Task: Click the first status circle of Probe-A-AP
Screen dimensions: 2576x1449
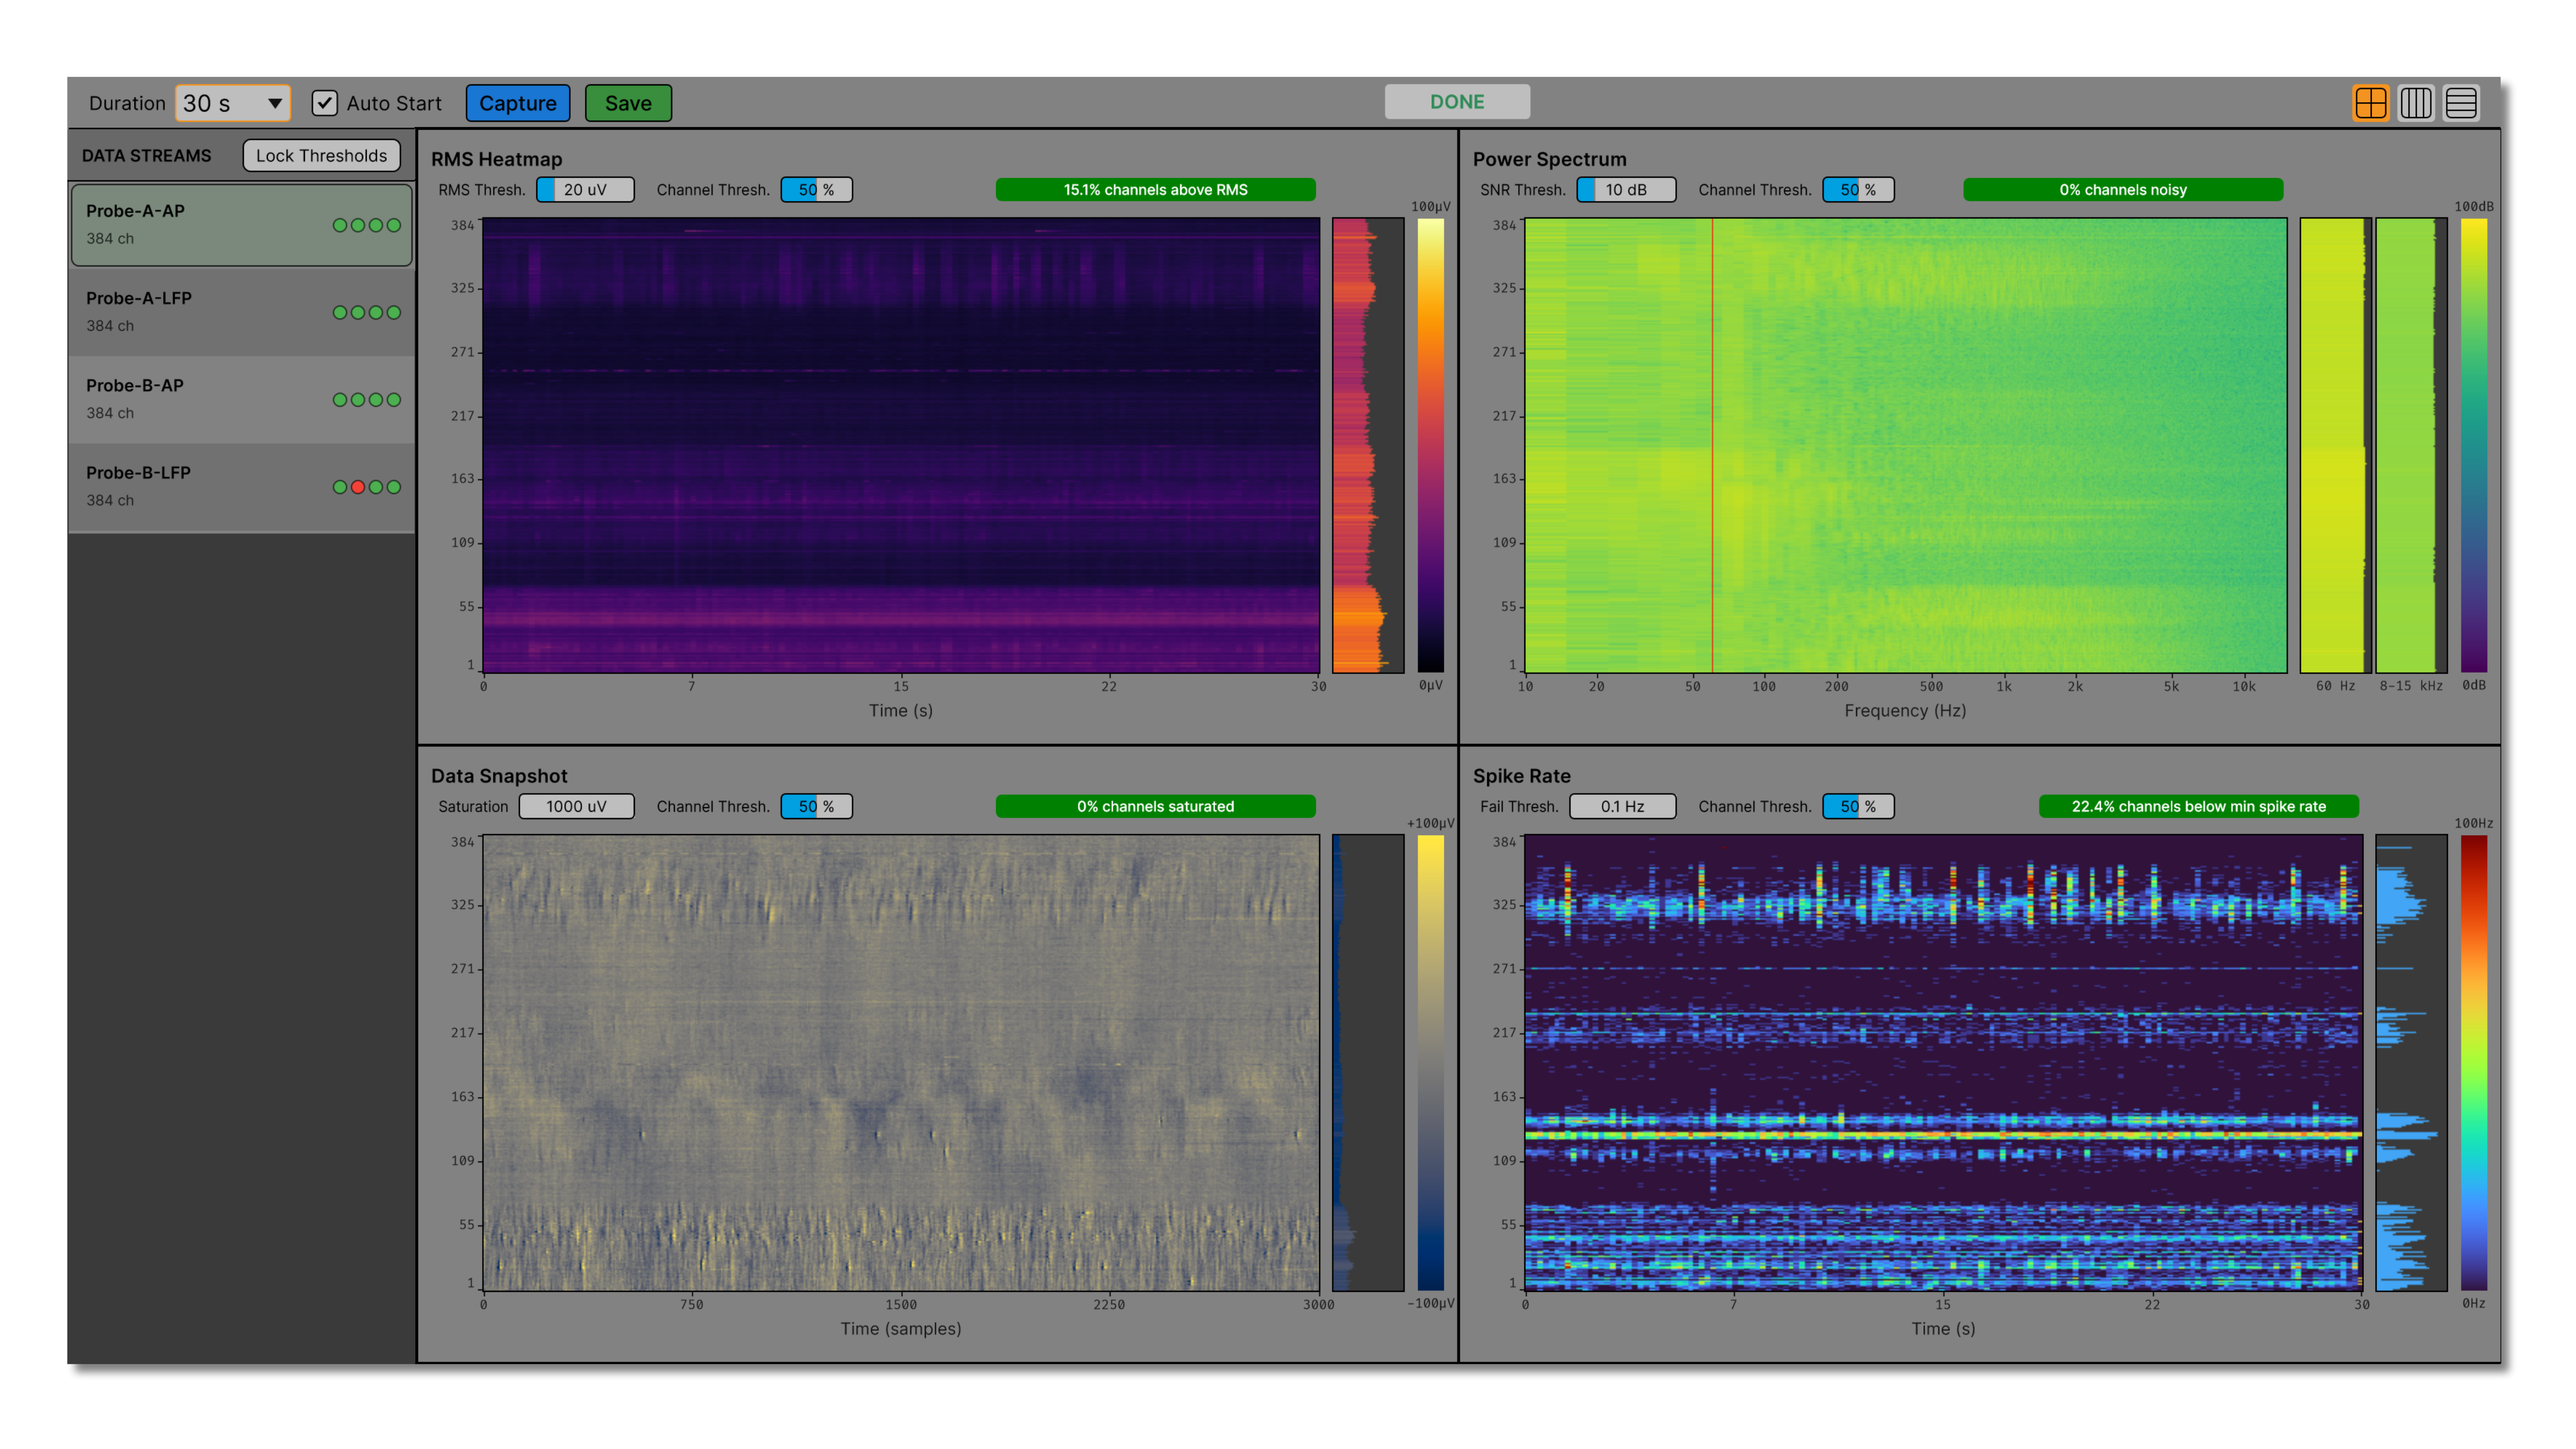Action: pyautogui.click(x=340, y=225)
